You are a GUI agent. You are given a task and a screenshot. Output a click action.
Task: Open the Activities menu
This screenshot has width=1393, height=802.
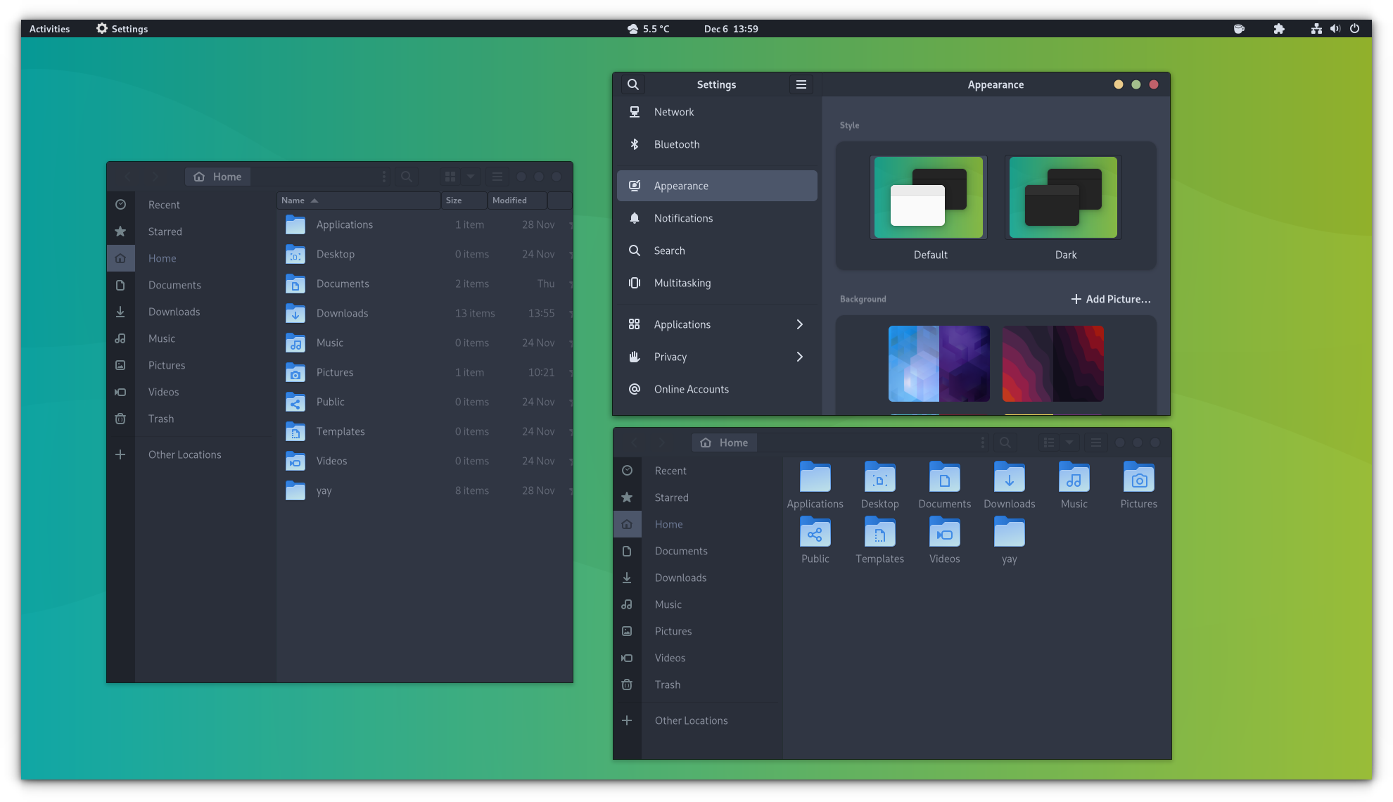(49, 29)
